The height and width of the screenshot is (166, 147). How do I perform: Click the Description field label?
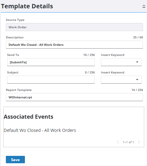[x=15, y=38]
